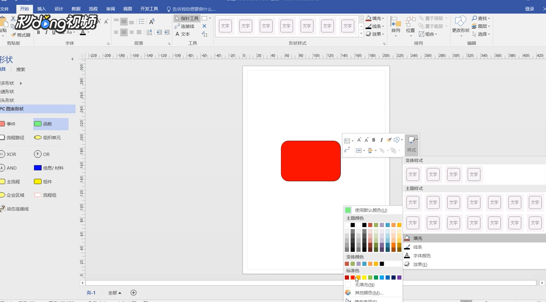Viewport: 546px width, 302px height.
Task: Open the Select (选择) dropdown
Action: click(481, 34)
